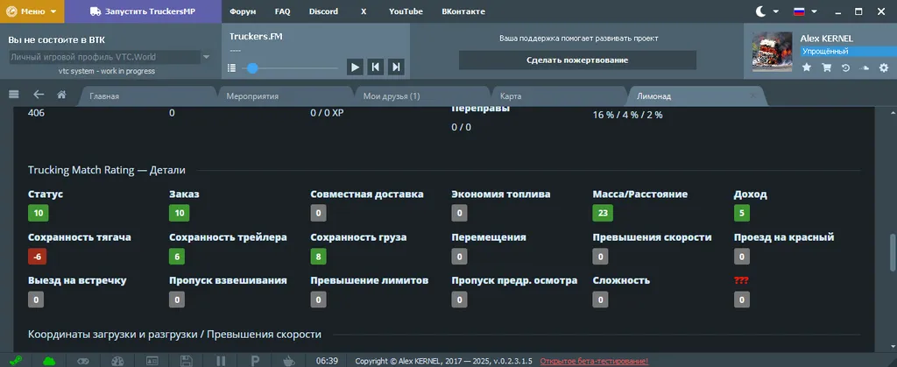
Task: Click the Сделать пожертвование button
Action: click(x=577, y=60)
